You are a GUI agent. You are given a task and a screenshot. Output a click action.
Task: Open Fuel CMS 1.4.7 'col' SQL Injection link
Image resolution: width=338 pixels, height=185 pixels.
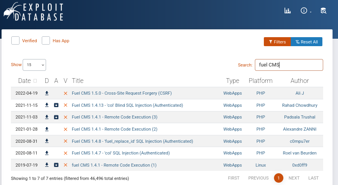pos(121,153)
